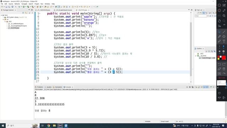
Task: Click the New Java Package icon
Action: pyautogui.click(x=37, y=7)
